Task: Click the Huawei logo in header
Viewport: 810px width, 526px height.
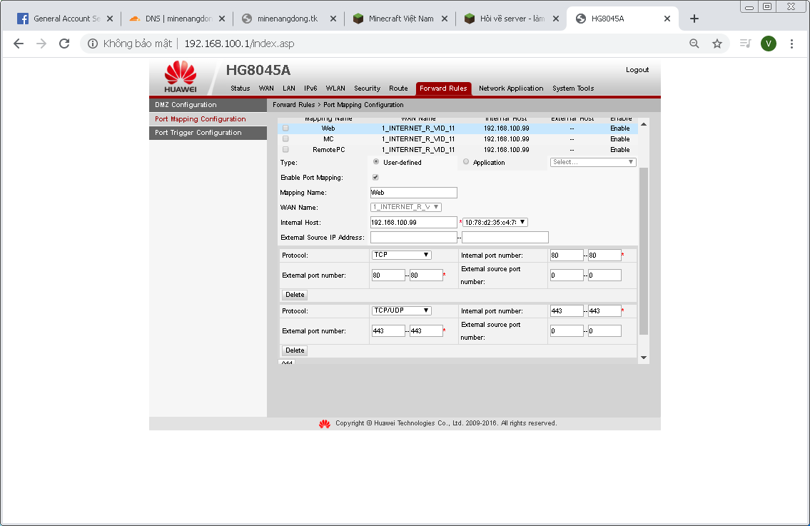Action: point(180,77)
